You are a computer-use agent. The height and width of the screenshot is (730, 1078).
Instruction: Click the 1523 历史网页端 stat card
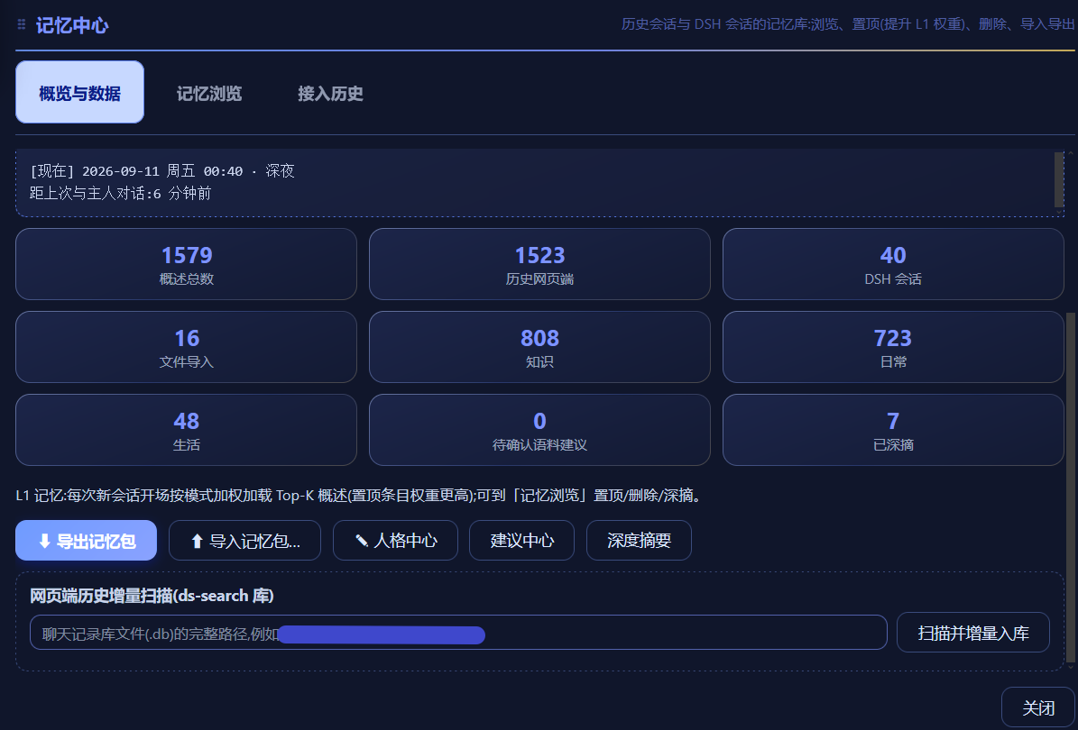pyautogui.click(x=539, y=264)
